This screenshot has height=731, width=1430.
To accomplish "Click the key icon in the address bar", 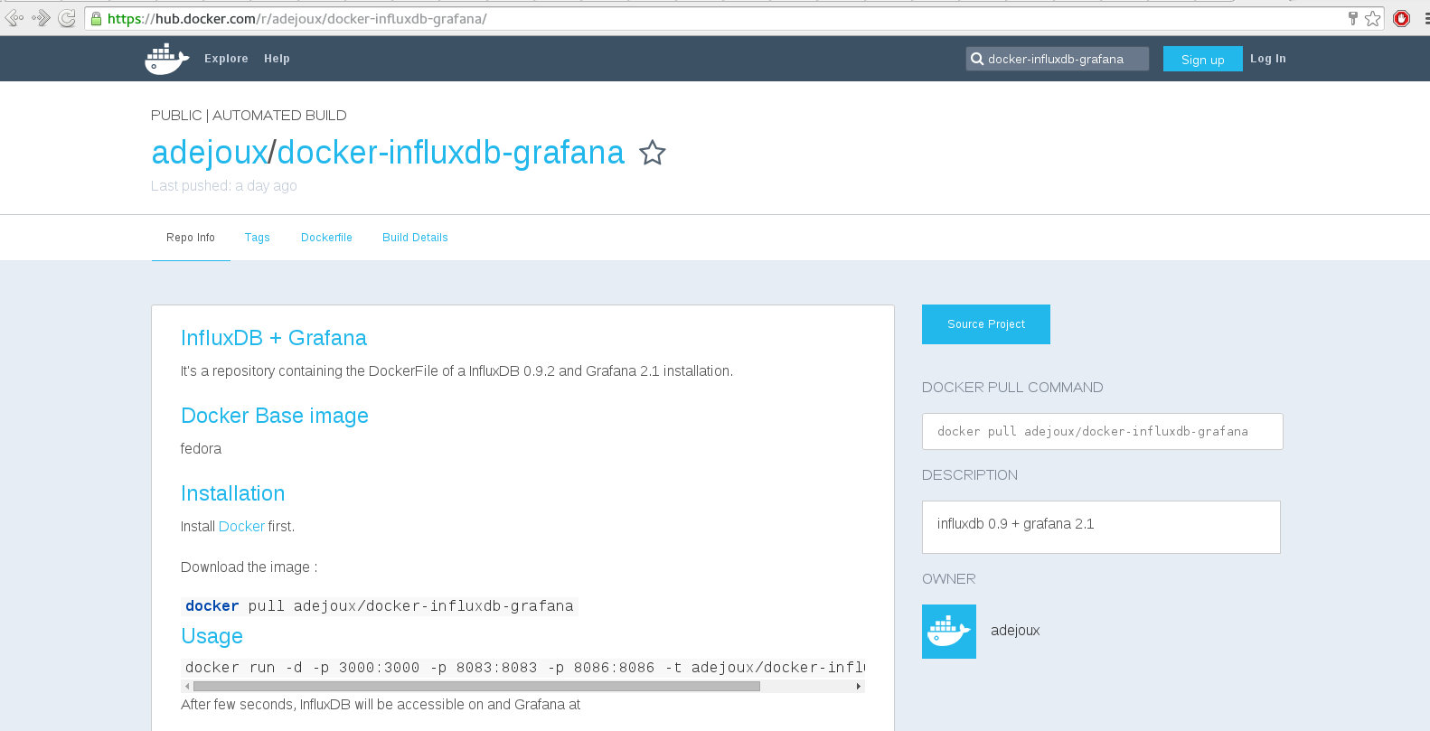I will point(1353,18).
